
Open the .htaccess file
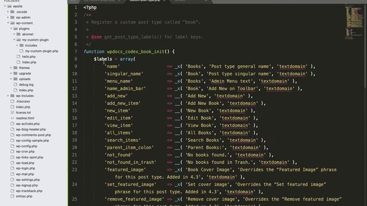click(x=23, y=101)
